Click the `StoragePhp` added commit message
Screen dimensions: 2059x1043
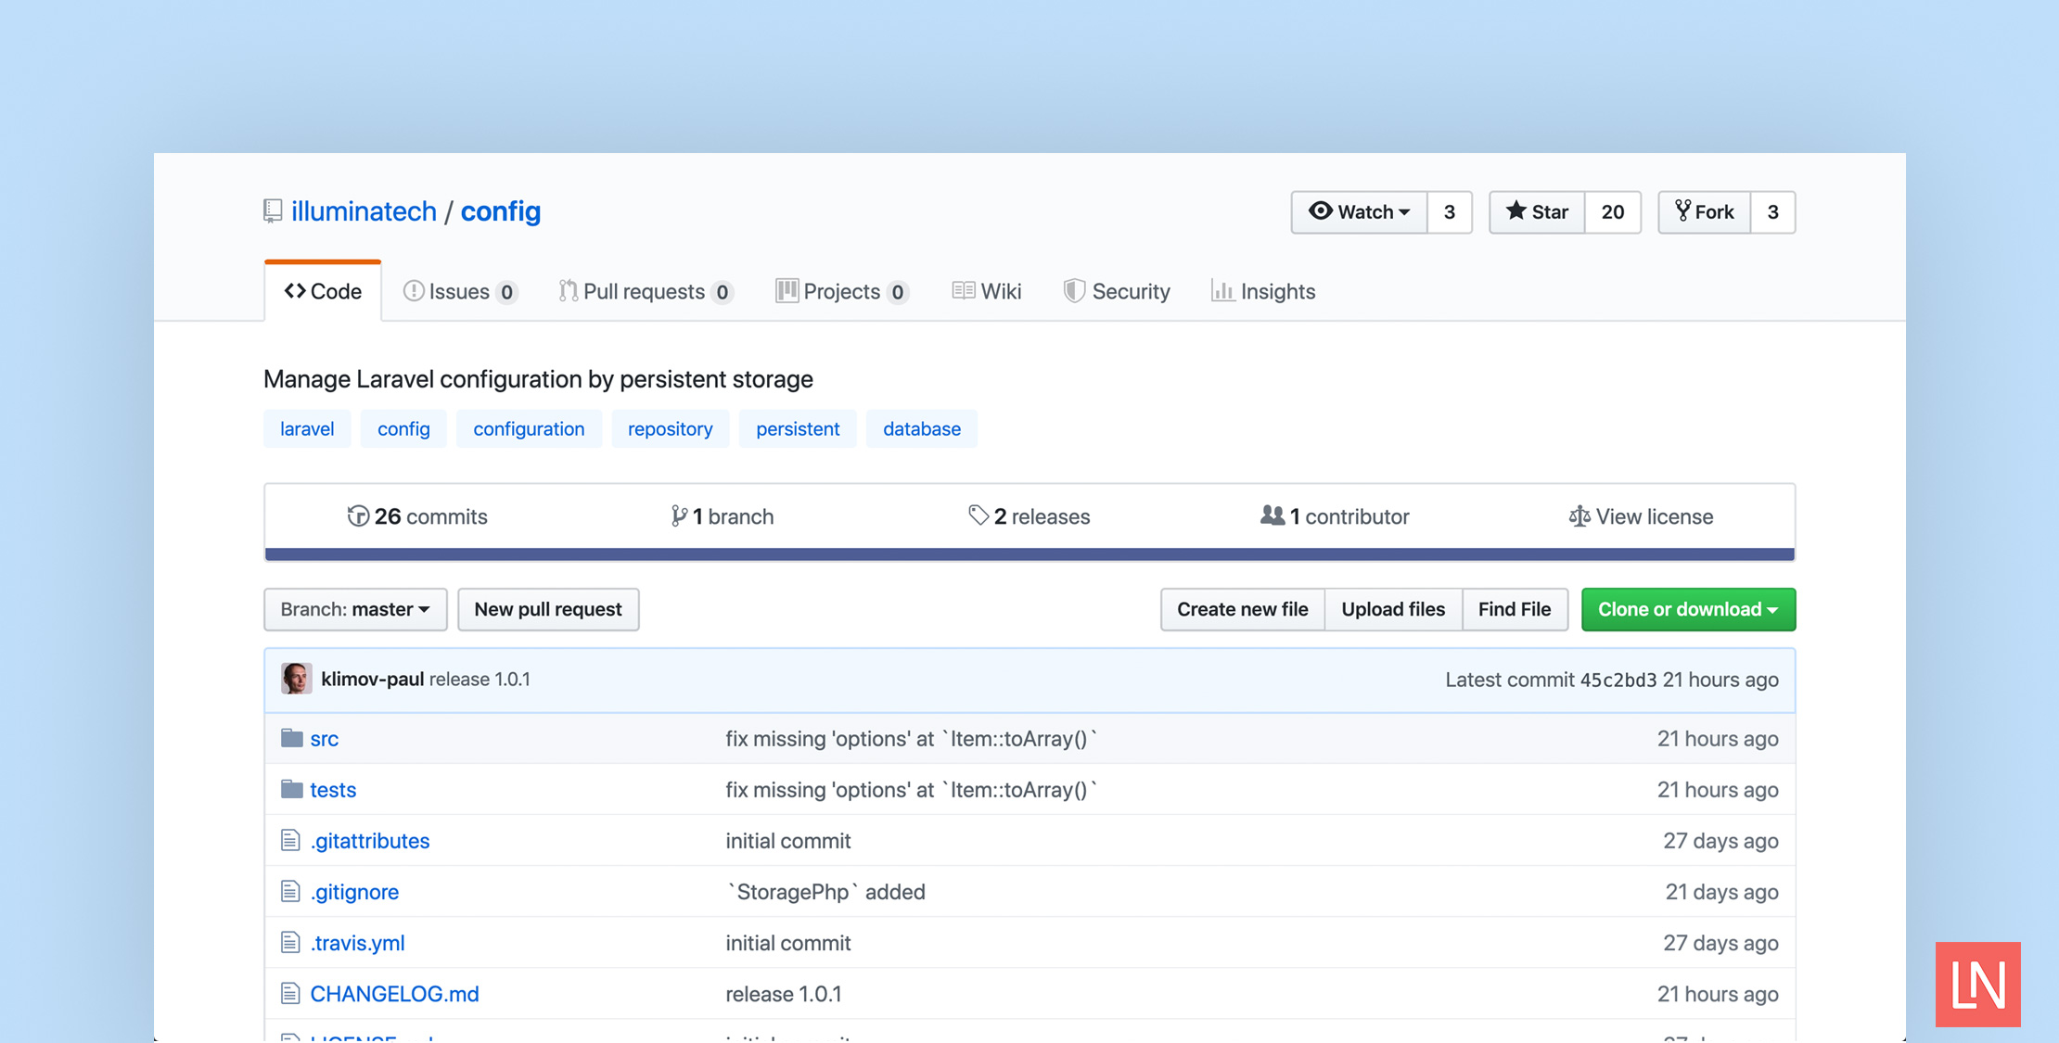[825, 892]
